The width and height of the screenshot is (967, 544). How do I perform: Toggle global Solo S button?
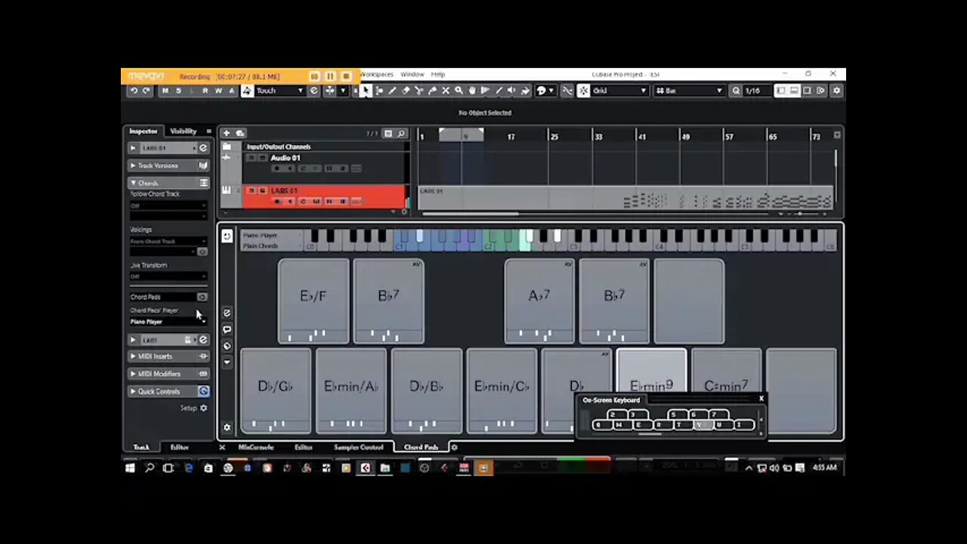(x=178, y=91)
